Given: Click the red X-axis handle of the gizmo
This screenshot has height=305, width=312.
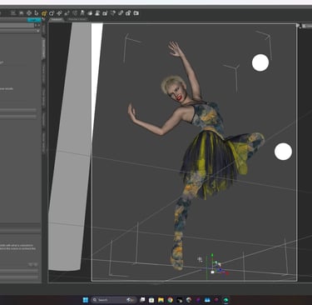Looking at the screenshot, I should 227,273.
